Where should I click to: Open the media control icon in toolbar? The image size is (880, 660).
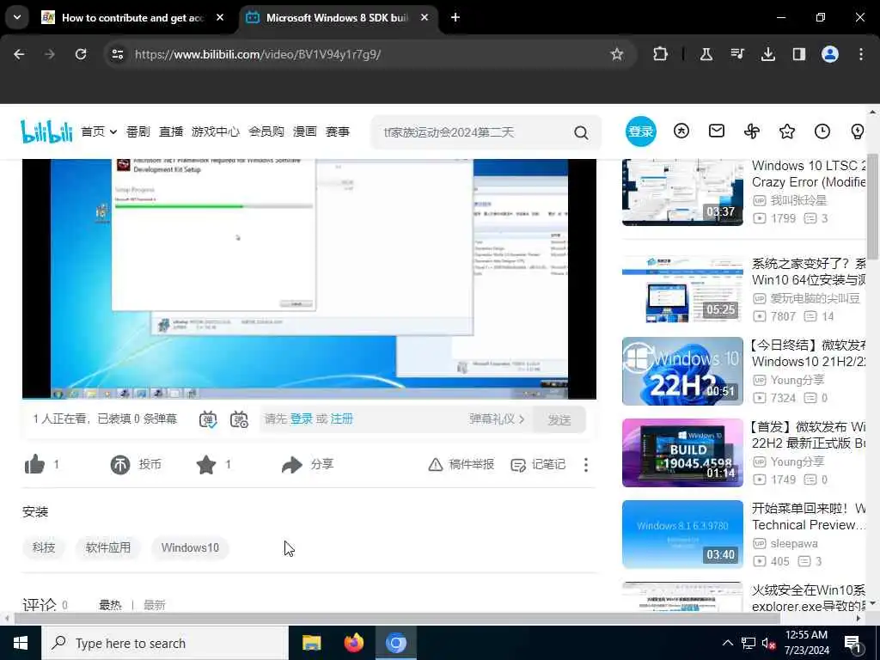point(737,54)
